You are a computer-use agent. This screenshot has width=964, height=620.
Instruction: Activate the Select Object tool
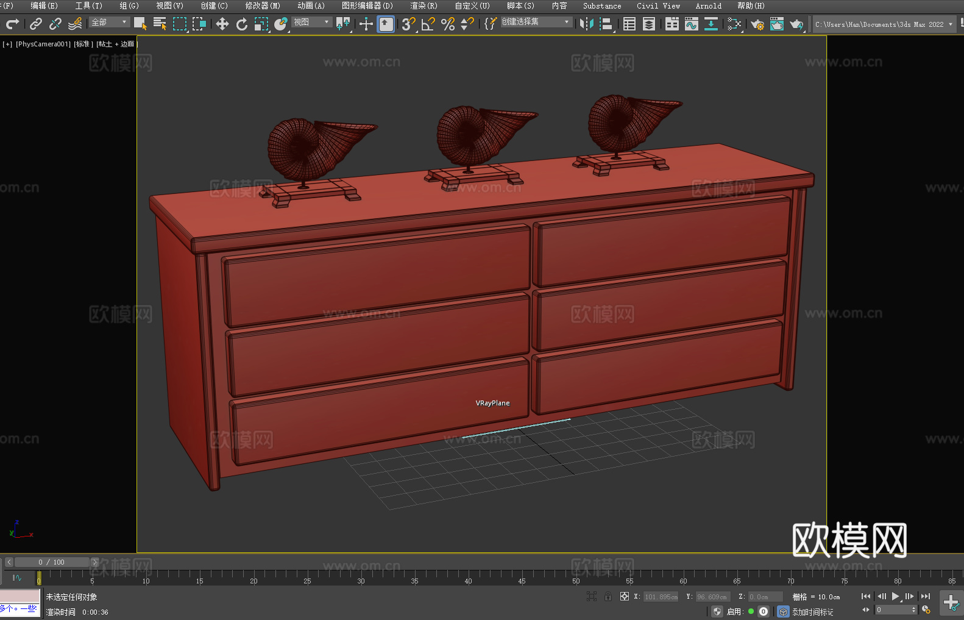[x=140, y=24]
